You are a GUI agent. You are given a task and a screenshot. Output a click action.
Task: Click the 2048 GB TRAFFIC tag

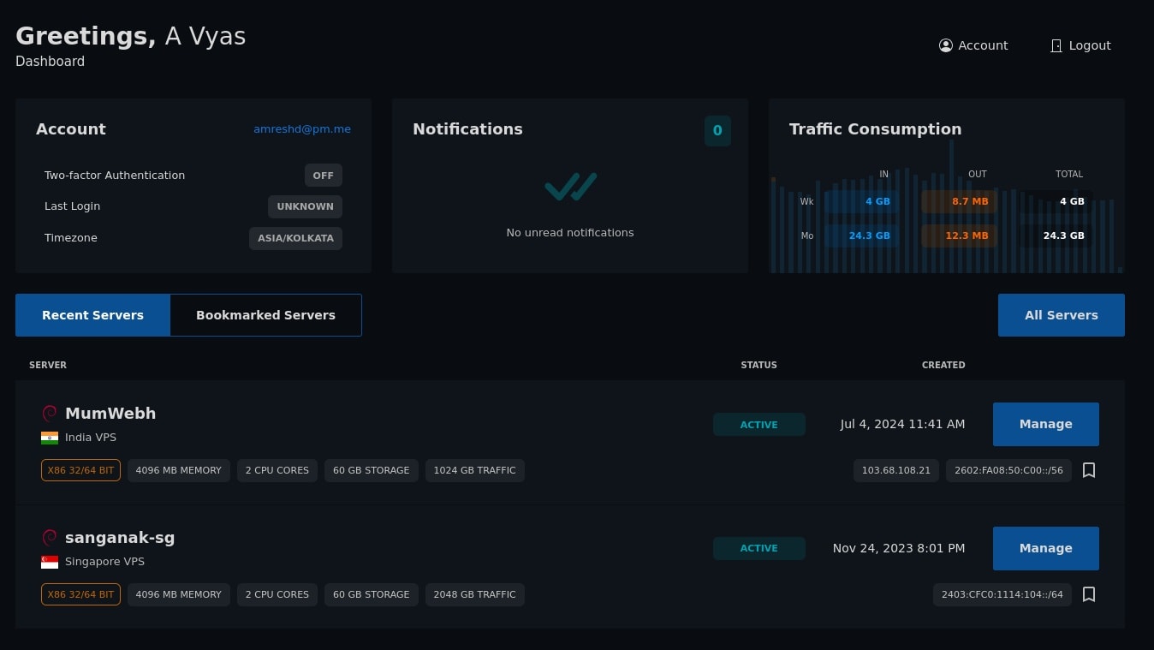pyautogui.click(x=475, y=594)
